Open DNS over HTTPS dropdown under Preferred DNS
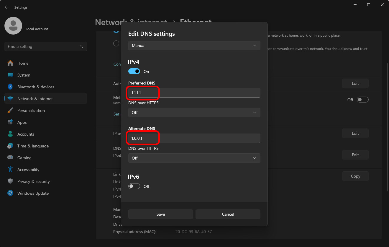389x247 pixels. [194, 113]
